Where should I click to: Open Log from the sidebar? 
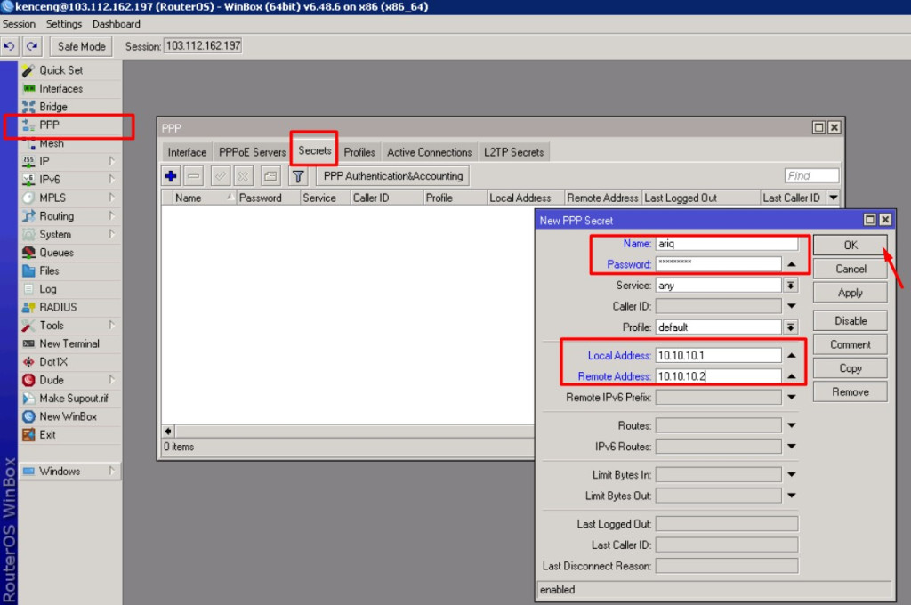pos(69,289)
